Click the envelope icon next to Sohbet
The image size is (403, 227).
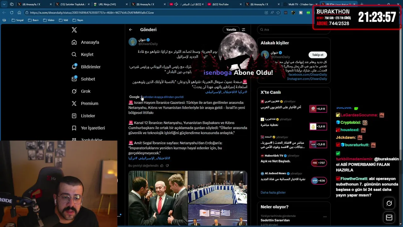coord(74,79)
